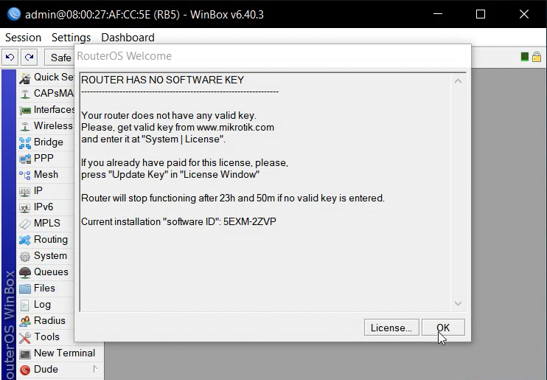Screen dimensions: 547x380
Task: Click the 23h and 50m warning line
Action: [233, 198]
